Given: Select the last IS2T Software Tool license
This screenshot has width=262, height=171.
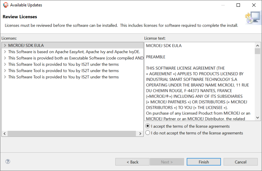Looking at the screenshot, I should (x=63, y=77).
